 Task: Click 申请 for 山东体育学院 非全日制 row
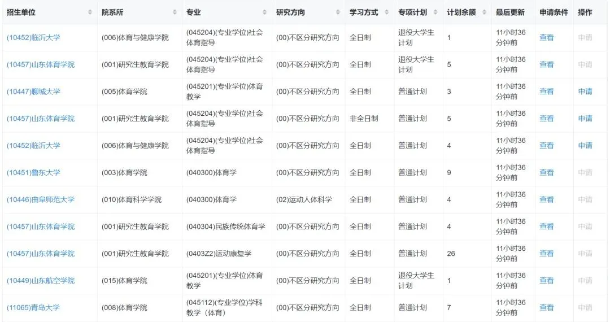[585, 118]
